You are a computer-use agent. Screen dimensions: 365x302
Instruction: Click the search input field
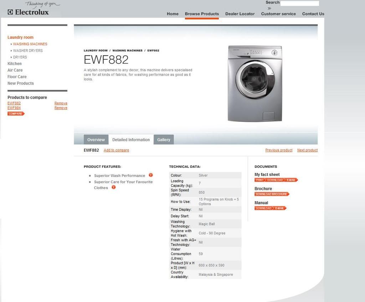coord(299,3)
